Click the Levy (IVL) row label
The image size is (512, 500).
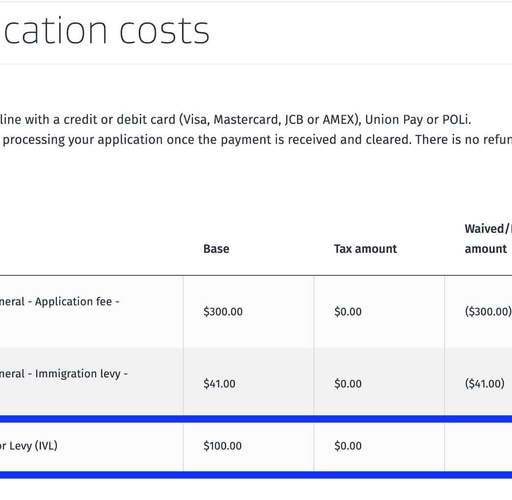pos(28,446)
